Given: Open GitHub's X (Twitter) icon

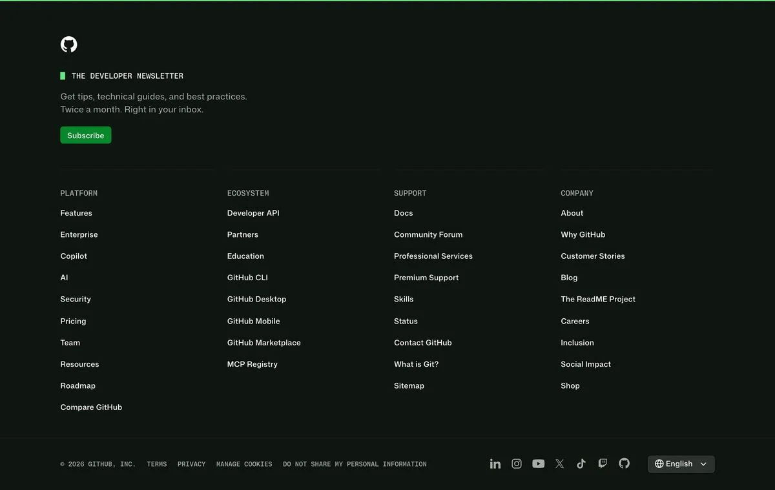Looking at the screenshot, I should pyautogui.click(x=560, y=464).
